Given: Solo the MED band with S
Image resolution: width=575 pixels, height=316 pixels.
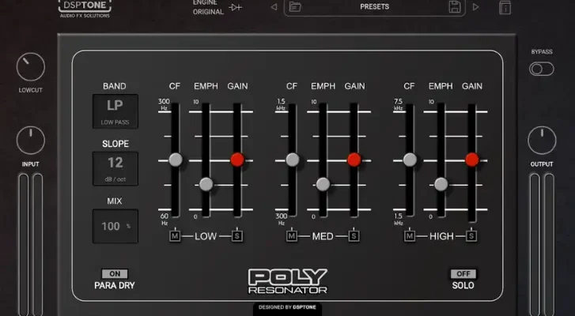Looking at the screenshot, I should (354, 235).
